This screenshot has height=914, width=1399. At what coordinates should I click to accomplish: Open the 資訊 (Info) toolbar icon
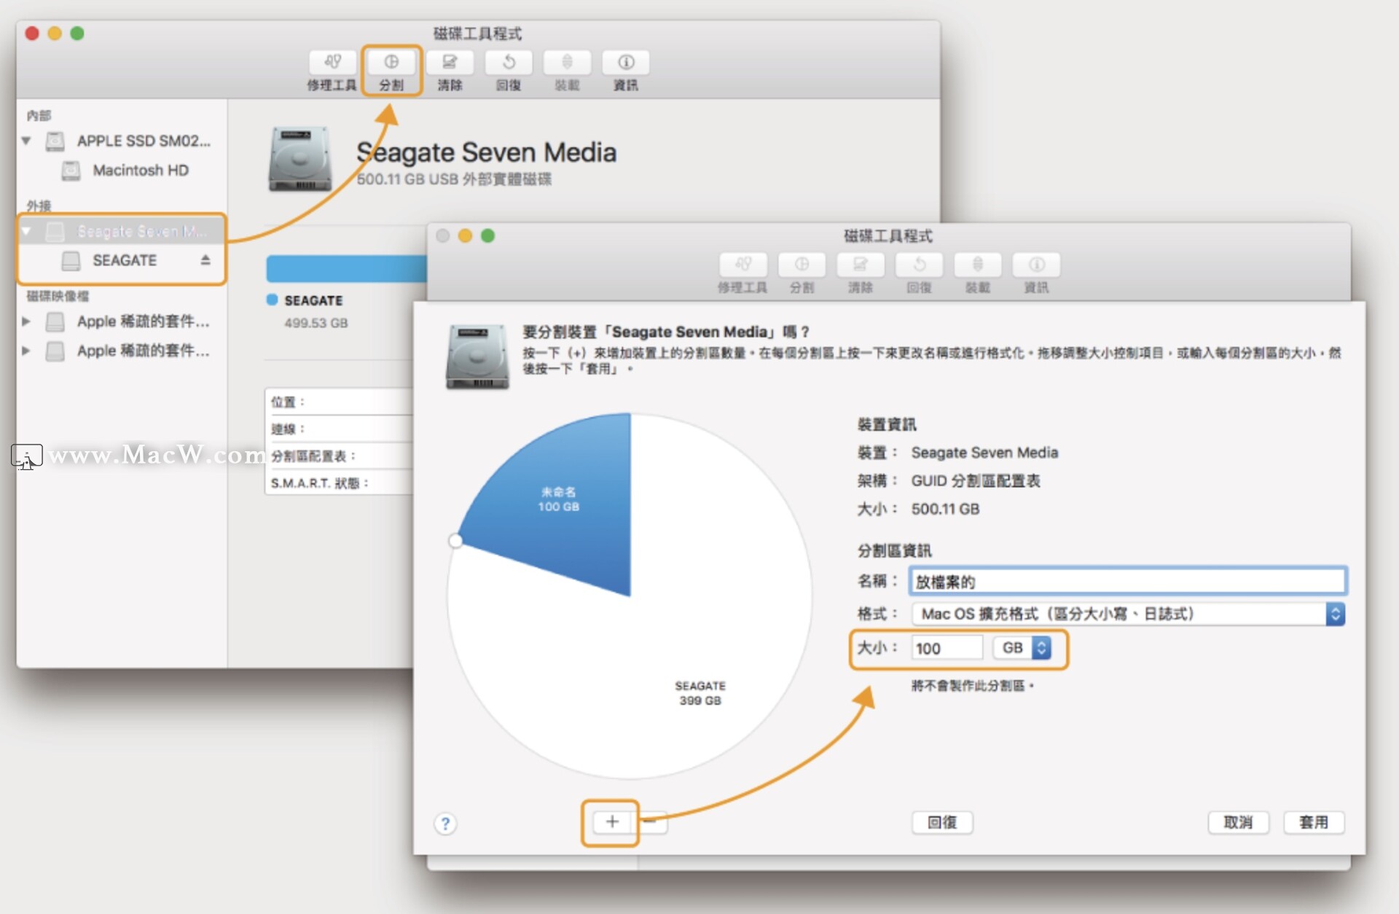pos(626,63)
